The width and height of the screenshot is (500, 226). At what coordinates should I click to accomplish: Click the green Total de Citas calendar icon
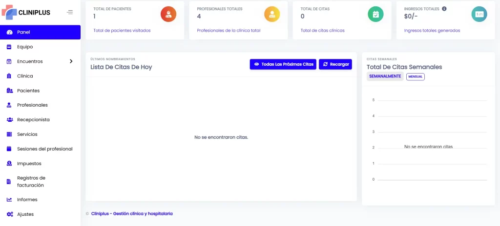pos(375,14)
